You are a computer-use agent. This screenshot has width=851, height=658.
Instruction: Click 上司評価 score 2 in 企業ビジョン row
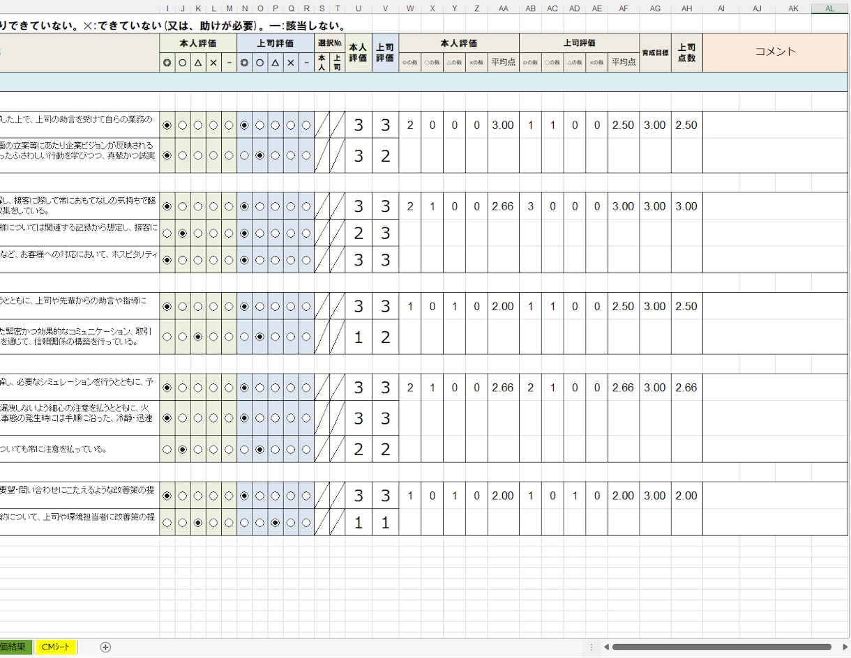click(385, 155)
